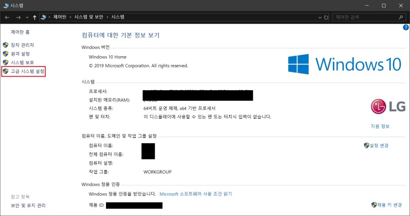The image size is (410, 216).
Task: Click the 제품 키 변경 link
Action: [x=389, y=205]
